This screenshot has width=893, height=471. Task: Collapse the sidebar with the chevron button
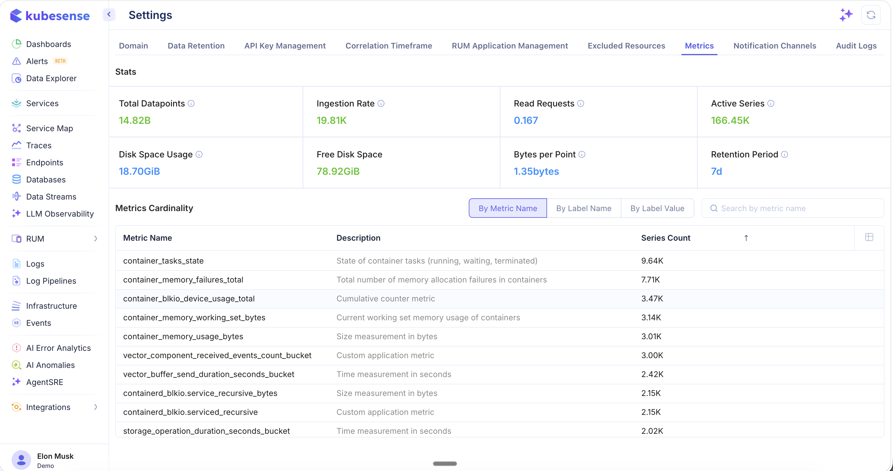pyautogui.click(x=109, y=15)
